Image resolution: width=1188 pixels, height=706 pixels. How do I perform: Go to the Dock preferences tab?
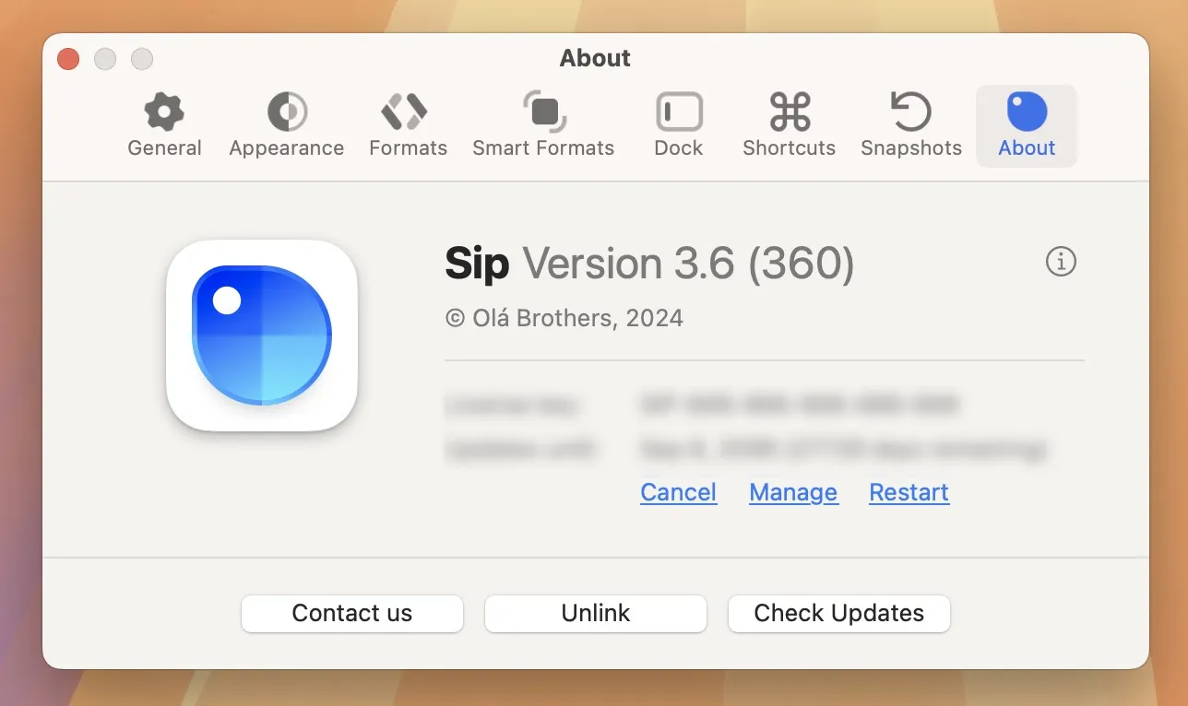(x=679, y=126)
